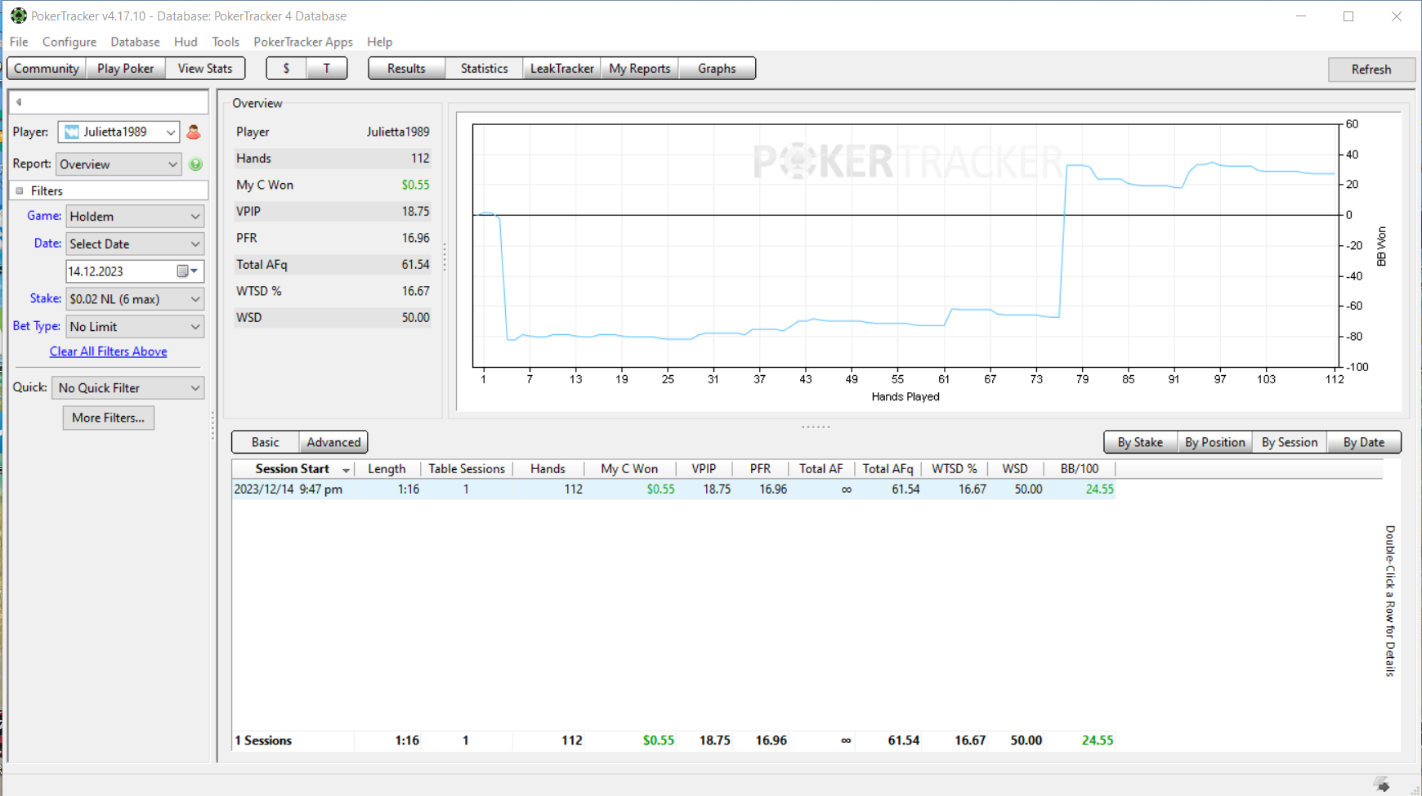1422x796 pixels.
Task: Open the Quick filter dropdown
Action: (127, 388)
